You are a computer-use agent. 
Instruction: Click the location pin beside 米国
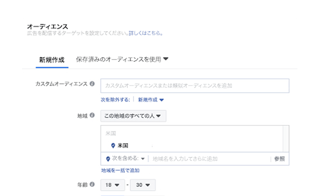pos(113,145)
